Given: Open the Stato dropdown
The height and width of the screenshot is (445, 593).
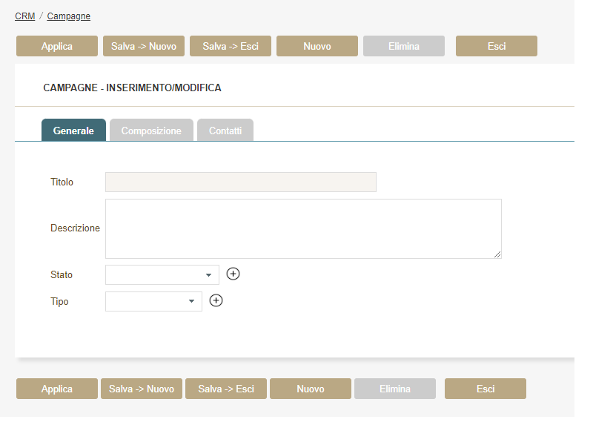Looking at the screenshot, I should [x=162, y=275].
